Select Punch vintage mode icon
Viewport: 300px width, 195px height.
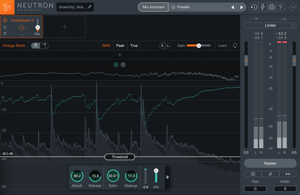click(x=36, y=46)
